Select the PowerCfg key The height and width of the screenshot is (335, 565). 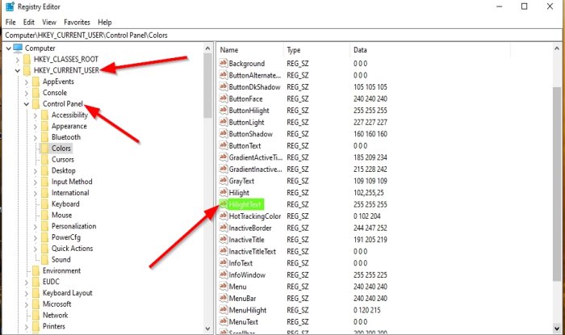point(66,237)
